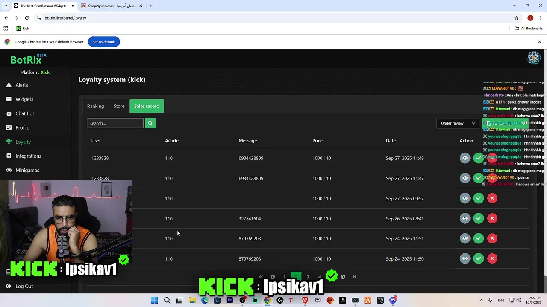Select the Sales record tab
The image size is (547, 307).
click(x=147, y=106)
